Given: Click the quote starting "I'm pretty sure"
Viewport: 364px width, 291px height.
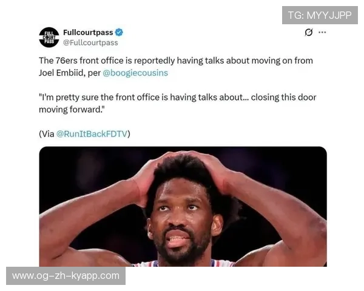Looking at the screenshot, I should click(x=177, y=103).
